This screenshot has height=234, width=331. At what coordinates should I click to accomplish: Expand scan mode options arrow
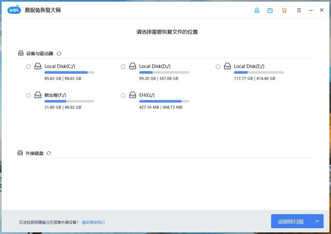[x=317, y=221]
